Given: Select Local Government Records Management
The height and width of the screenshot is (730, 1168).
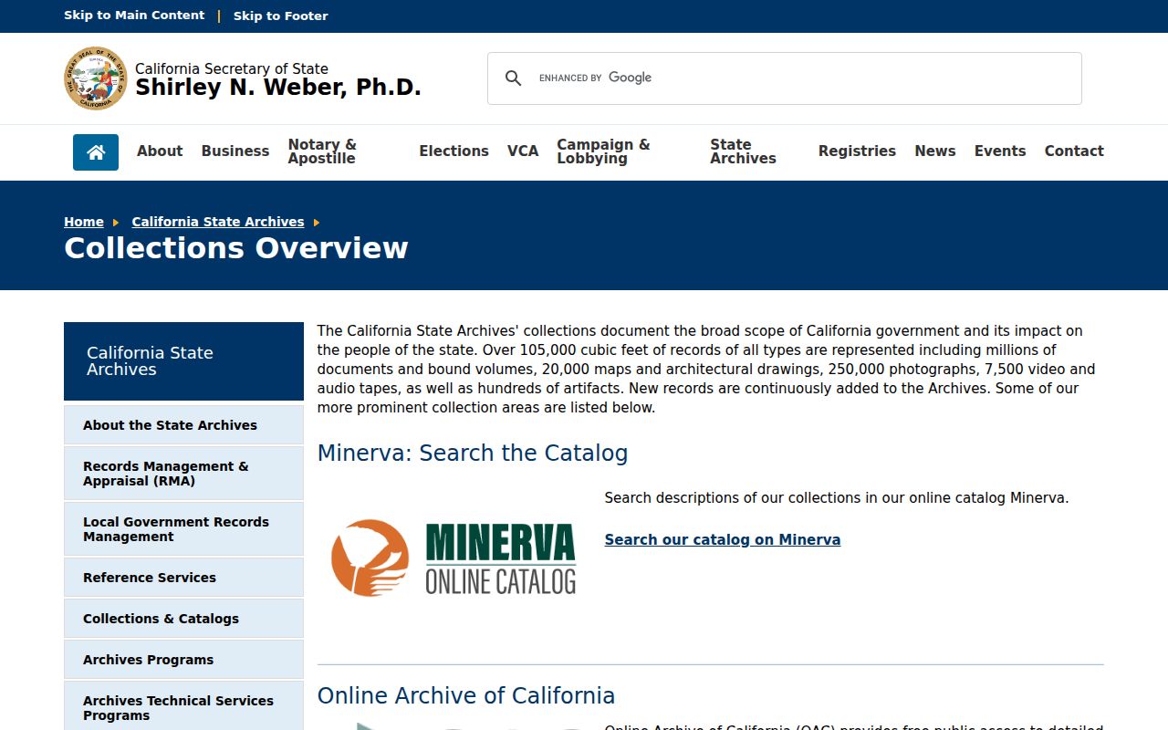Looking at the screenshot, I should [183, 529].
